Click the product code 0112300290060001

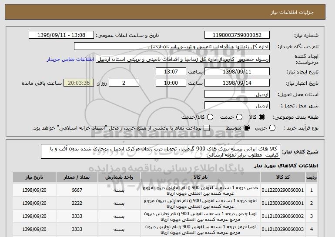click(283, 203)
